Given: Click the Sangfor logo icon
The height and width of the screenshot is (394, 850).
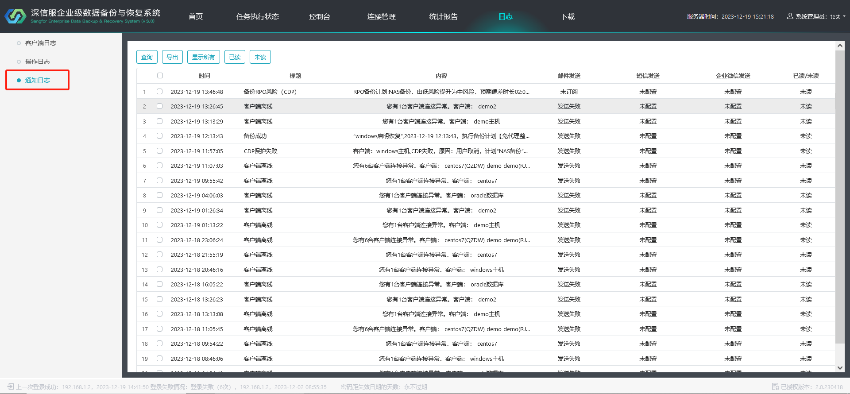Looking at the screenshot, I should point(15,16).
